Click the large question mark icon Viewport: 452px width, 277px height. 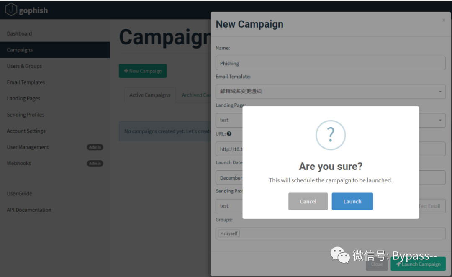coord(331,135)
